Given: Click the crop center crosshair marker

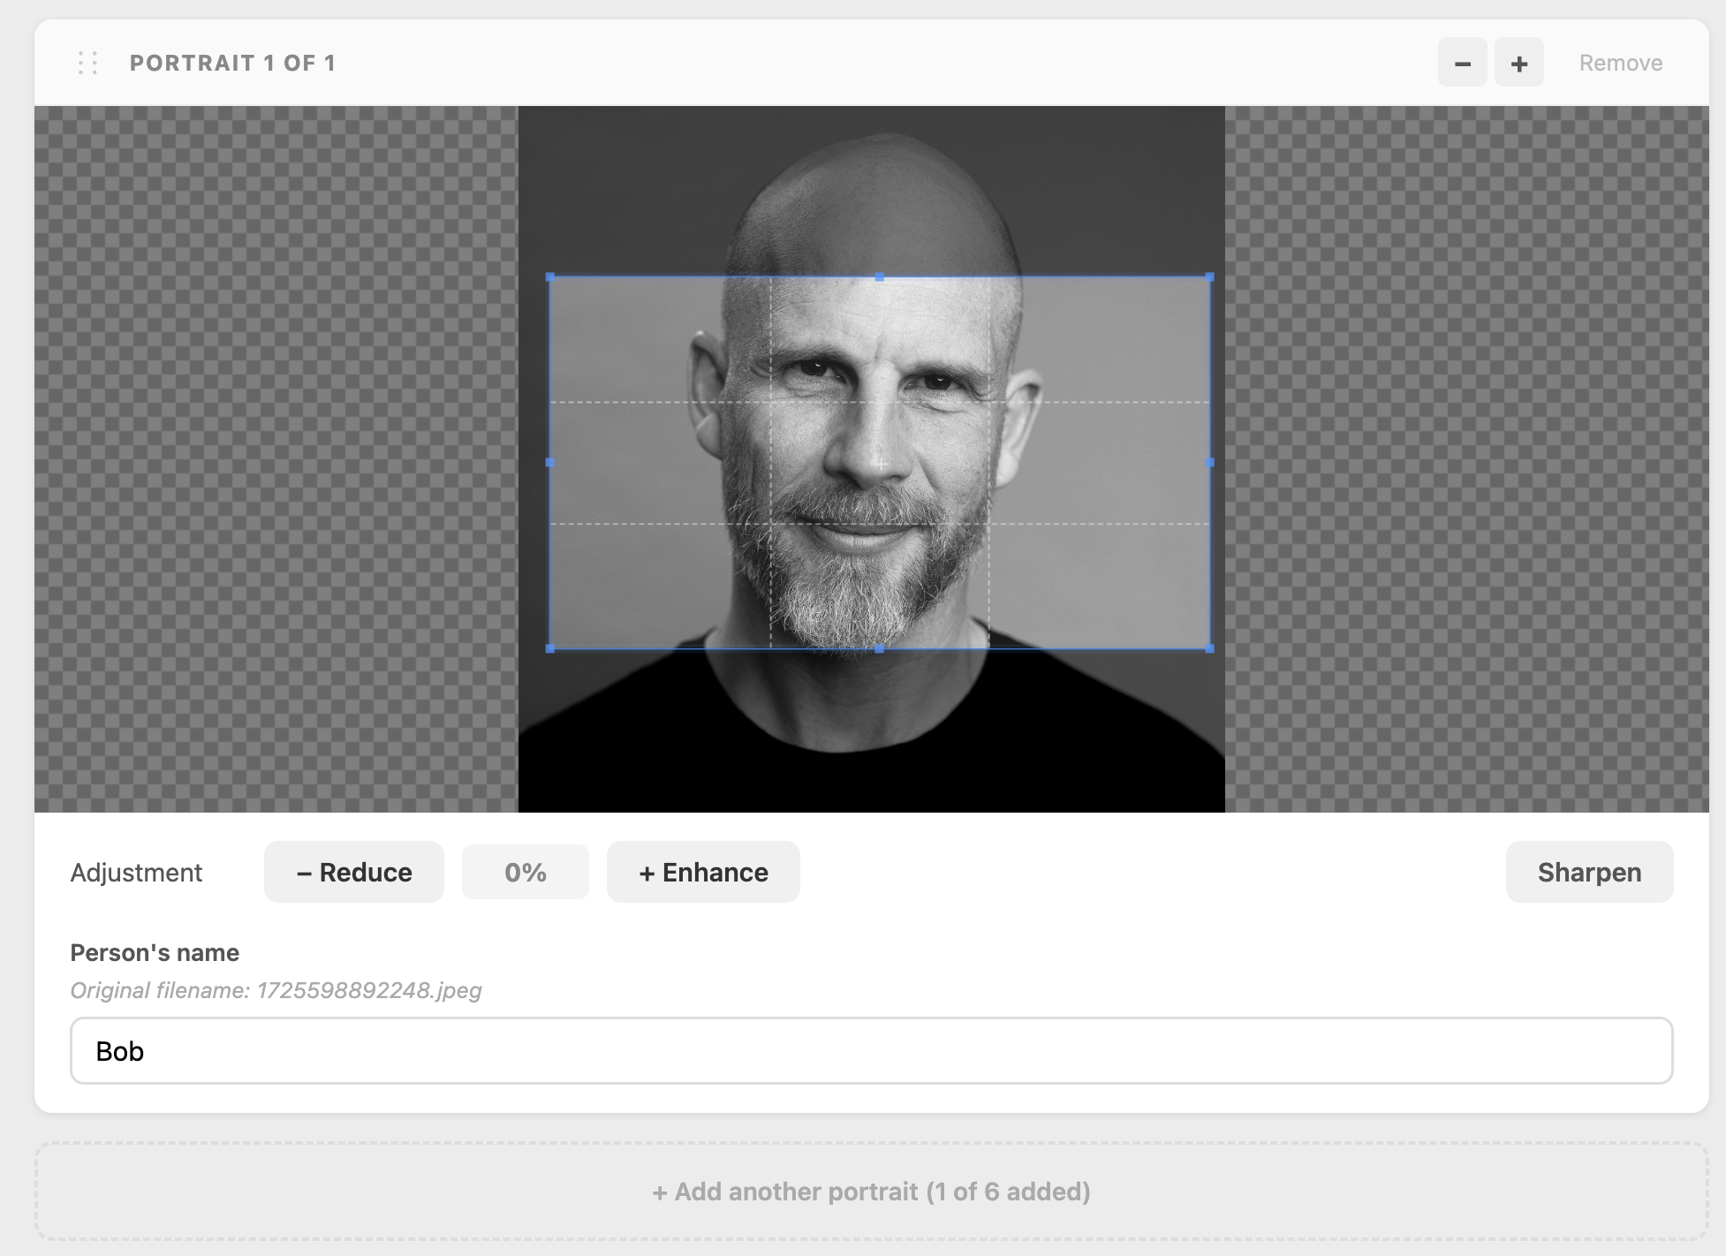Looking at the screenshot, I should pyautogui.click(x=881, y=463).
